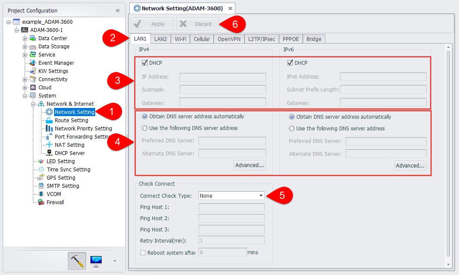This screenshot has height=275, width=459.
Task: Select IPv4 'Use the following DNS server address'
Action: [x=144, y=128]
